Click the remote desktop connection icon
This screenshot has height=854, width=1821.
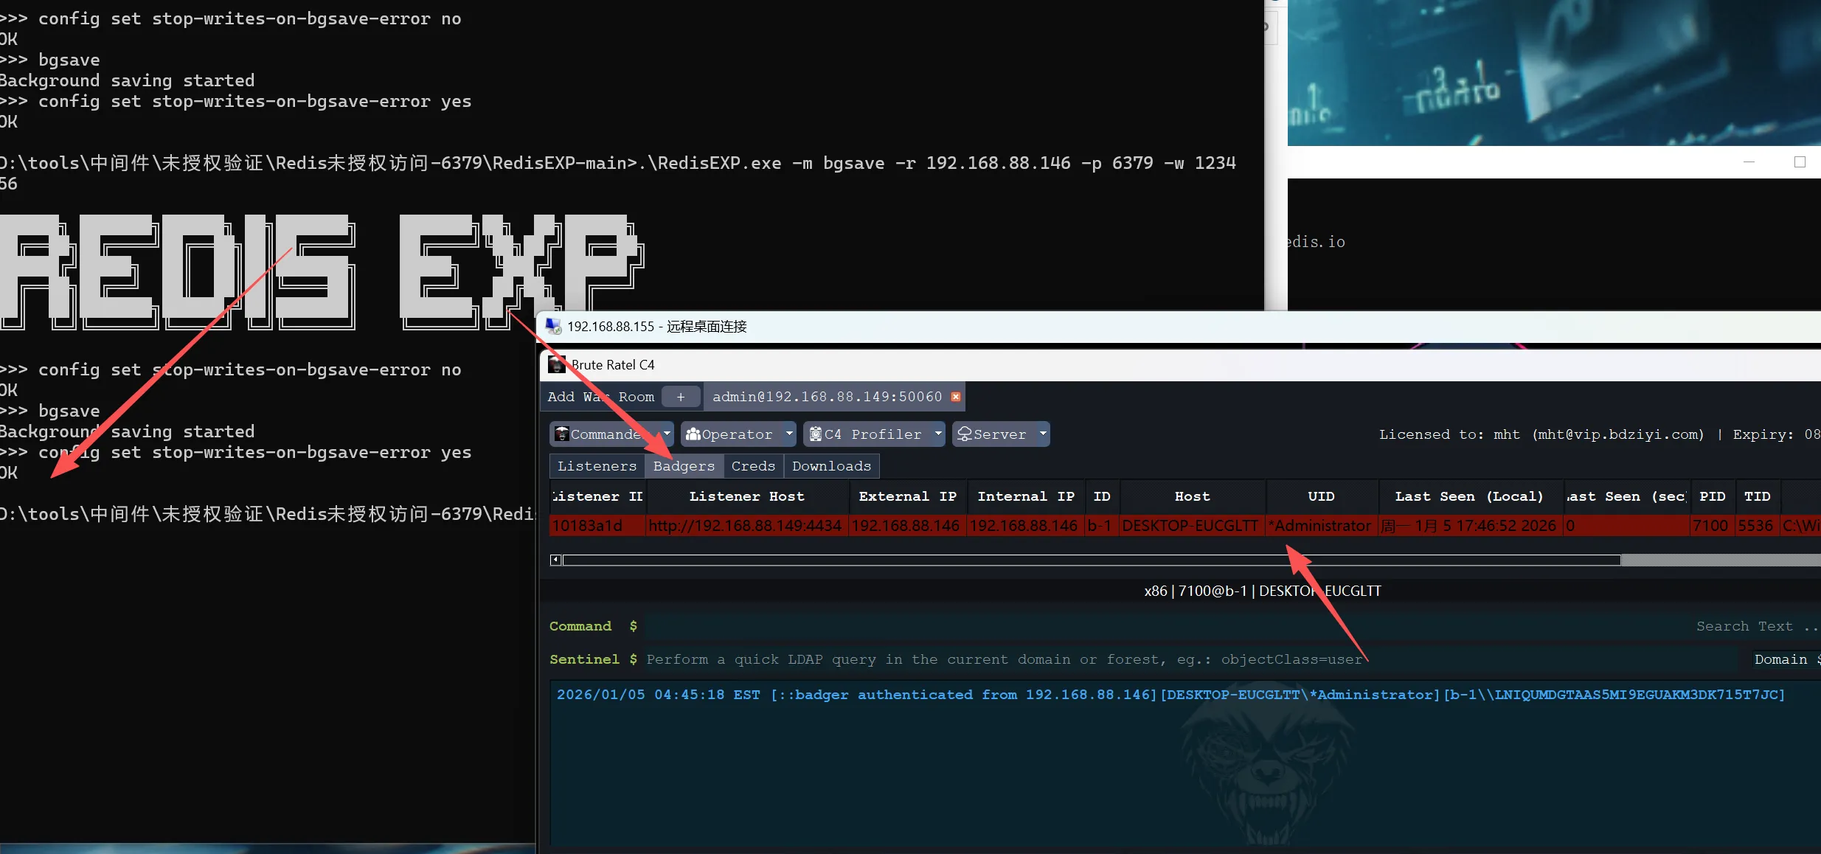pos(553,326)
